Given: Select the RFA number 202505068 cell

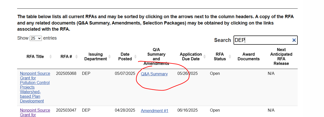Looking at the screenshot, I should (66, 74).
